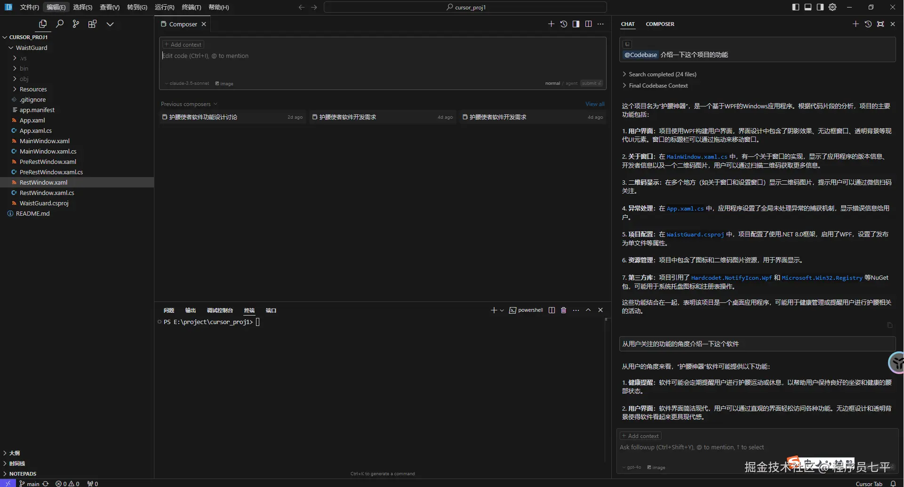The image size is (904, 487).
Task: Toggle secondary sidebar layout icon in title bar
Action: [820, 7]
